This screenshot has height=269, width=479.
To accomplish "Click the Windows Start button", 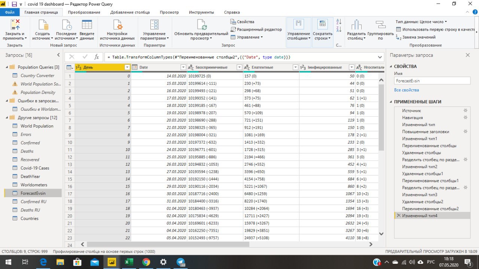I will tap(8, 262).
